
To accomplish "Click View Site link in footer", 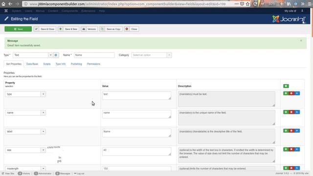I will [8, 174].
